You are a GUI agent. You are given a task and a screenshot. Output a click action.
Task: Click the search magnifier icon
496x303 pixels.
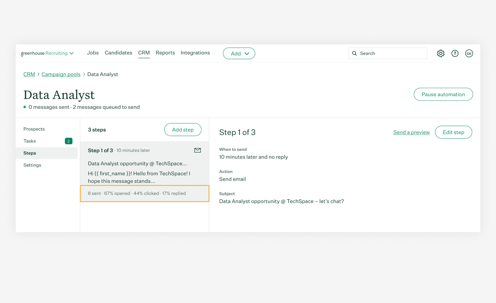355,53
